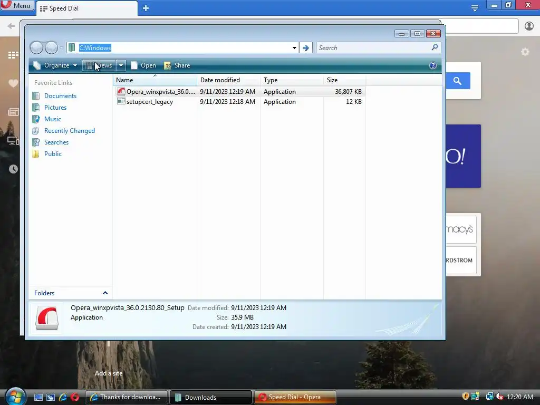Viewport: 540px width, 405px height.
Task: Click the security shield tray icon
Action: [465, 397]
